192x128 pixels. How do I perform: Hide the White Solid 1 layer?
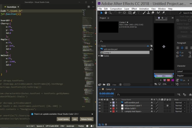point(99,109)
